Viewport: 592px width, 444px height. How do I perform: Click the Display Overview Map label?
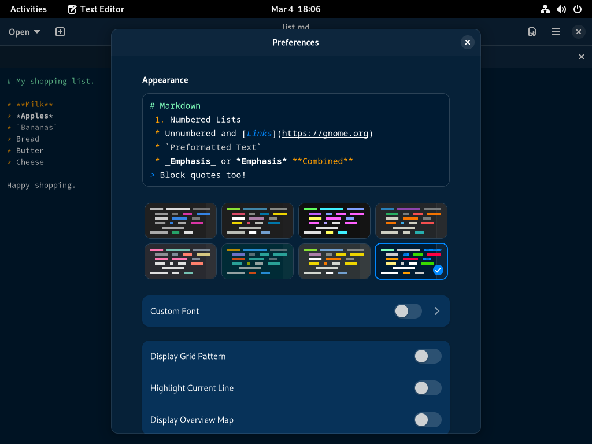(x=192, y=420)
